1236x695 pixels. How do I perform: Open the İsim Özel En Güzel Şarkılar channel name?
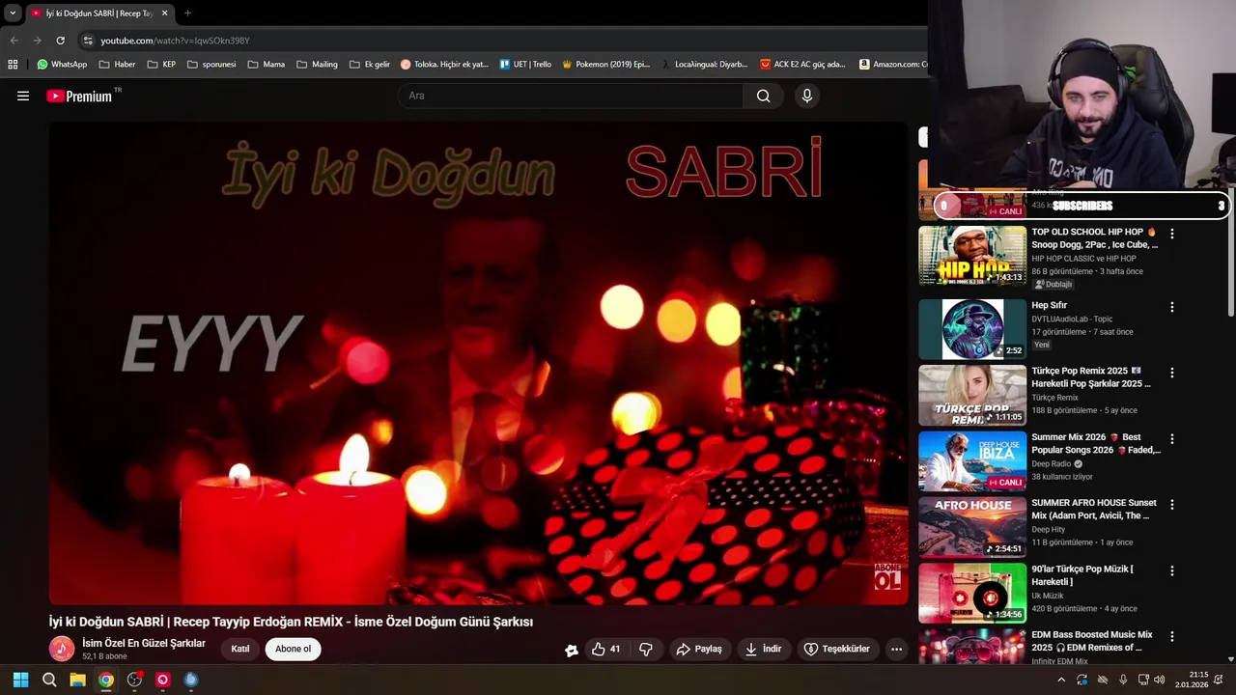[144, 643]
